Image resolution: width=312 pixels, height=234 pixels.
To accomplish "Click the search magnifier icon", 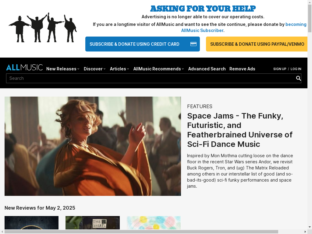I will point(298,78).
